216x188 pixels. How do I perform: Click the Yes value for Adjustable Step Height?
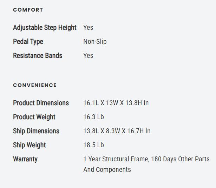coord(88,27)
